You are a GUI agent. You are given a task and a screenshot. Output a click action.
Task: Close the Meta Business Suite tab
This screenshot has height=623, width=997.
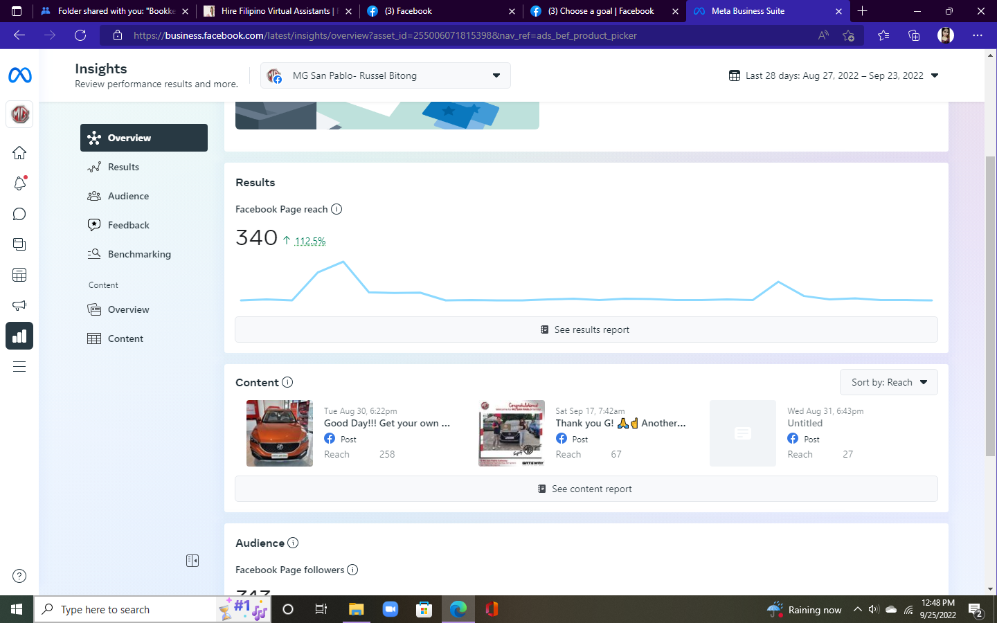click(x=838, y=11)
